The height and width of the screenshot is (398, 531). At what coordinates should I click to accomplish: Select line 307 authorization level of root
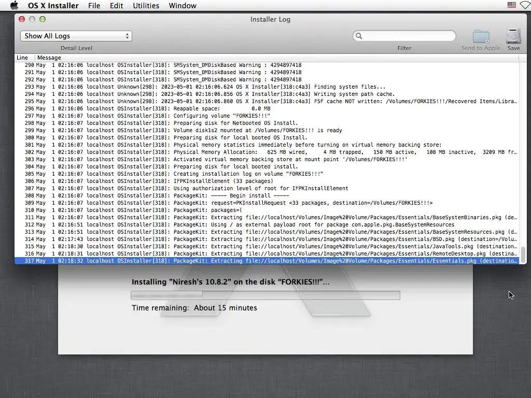point(267,189)
